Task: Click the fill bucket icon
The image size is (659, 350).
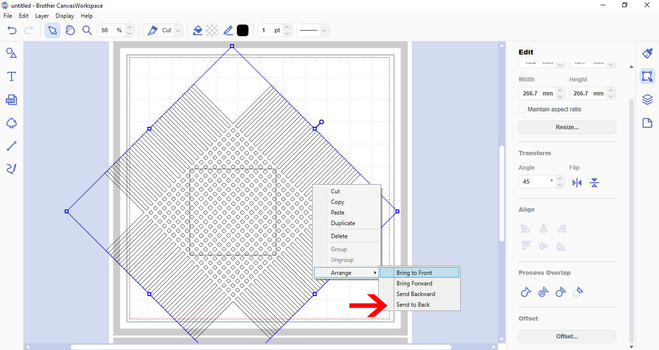Action: pos(197,30)
